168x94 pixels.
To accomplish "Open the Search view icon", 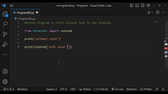I will (x=5, y=24).
